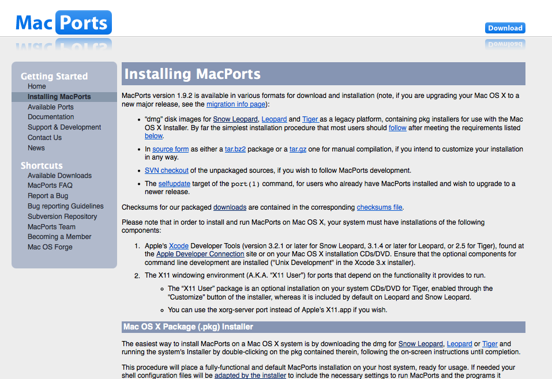
Task: Click the 'below' link in the first bullet
Action: point(153,136)
